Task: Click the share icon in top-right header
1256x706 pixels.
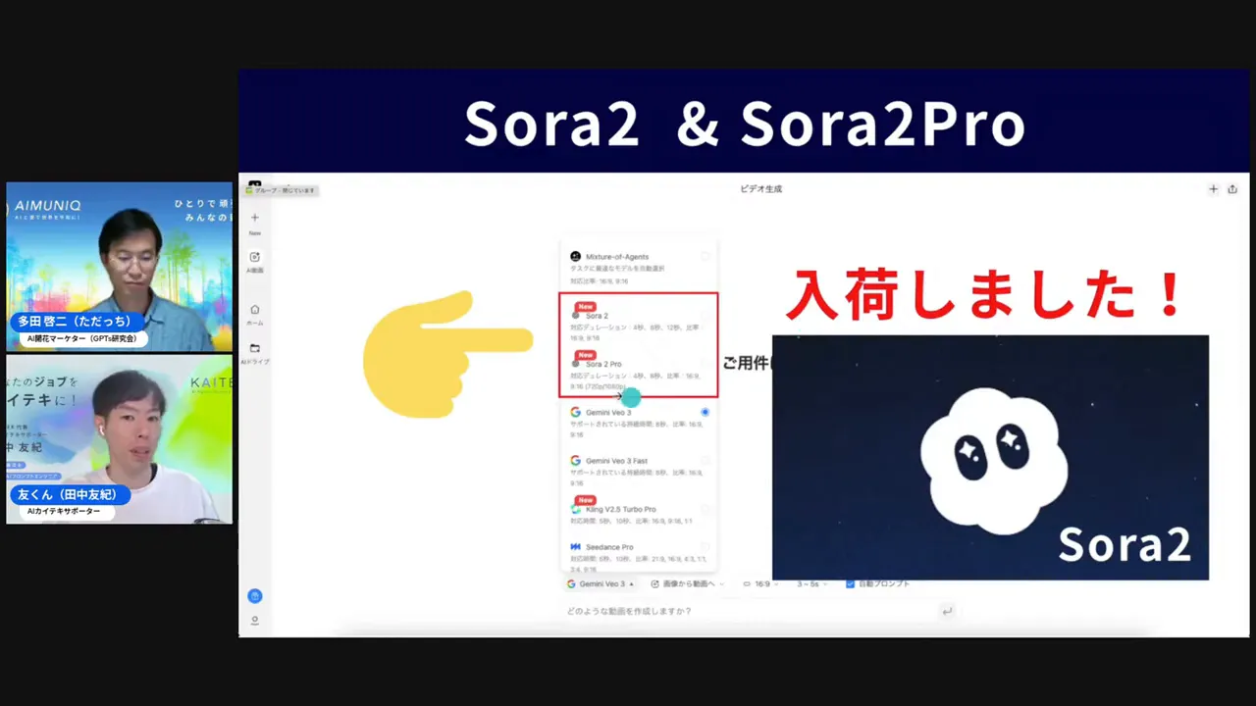Action: coord(1232,189)
